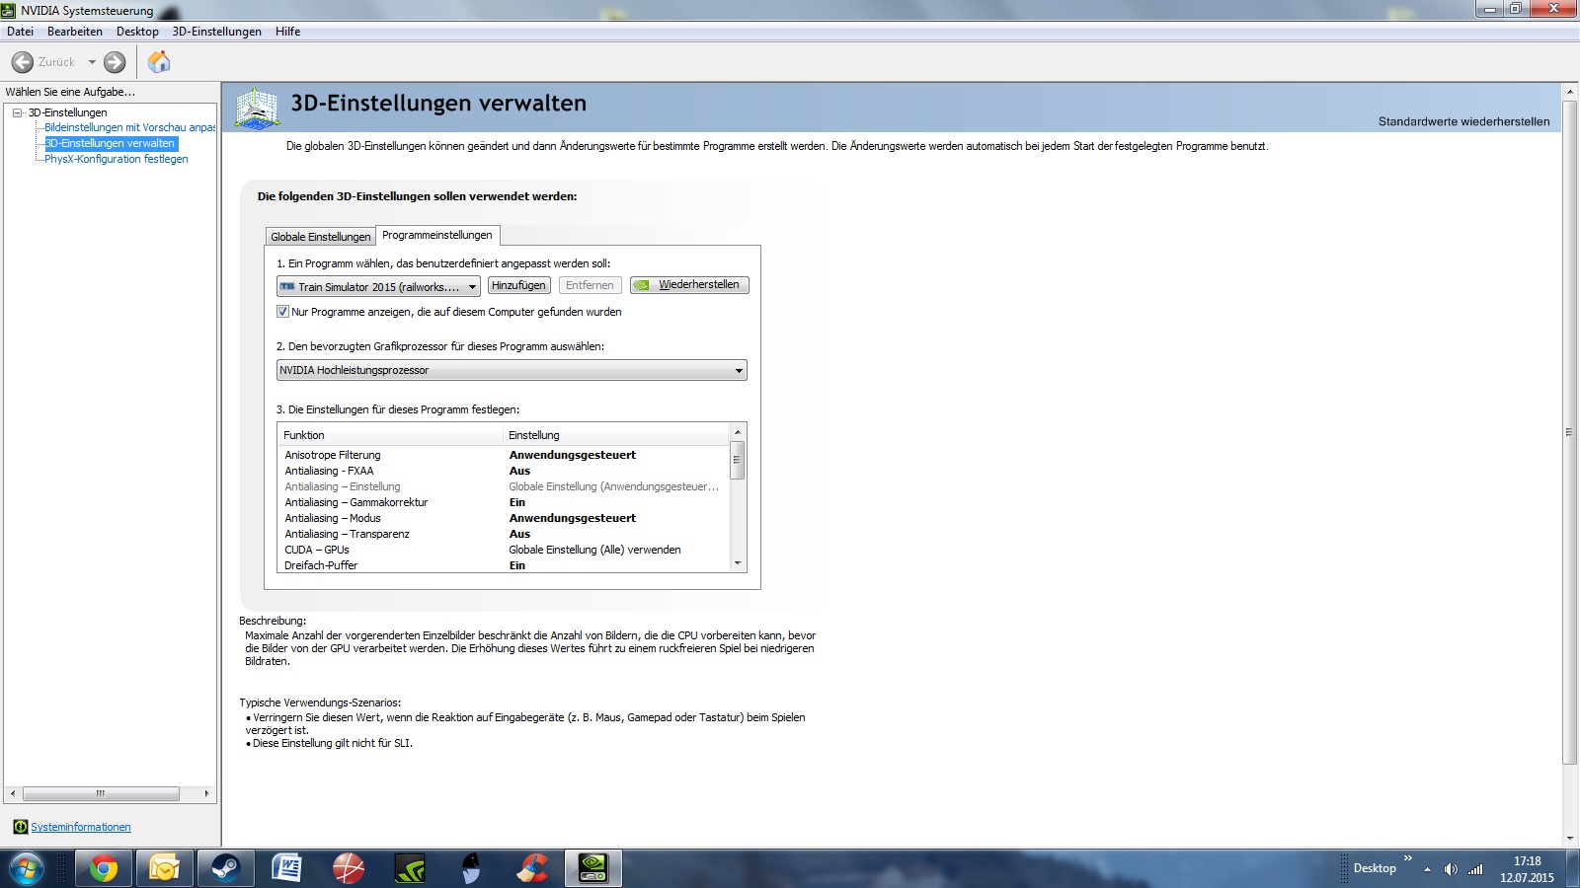Select the CUDA – GPUs row
Screen dimensions: 1580x888
pos(504,550)
